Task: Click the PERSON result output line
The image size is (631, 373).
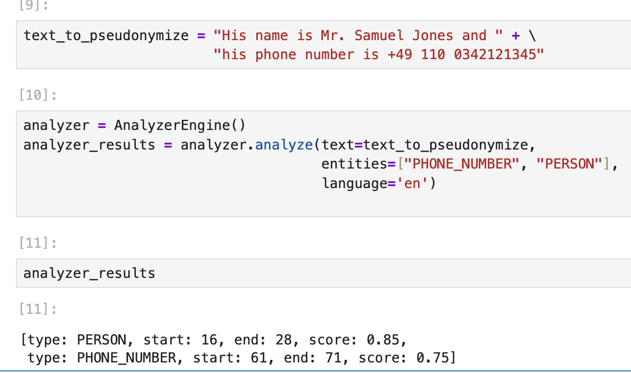Action: (x=214, y=340)
